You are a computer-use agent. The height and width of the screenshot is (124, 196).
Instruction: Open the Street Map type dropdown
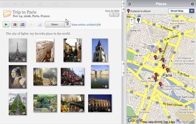click(181, 11)
